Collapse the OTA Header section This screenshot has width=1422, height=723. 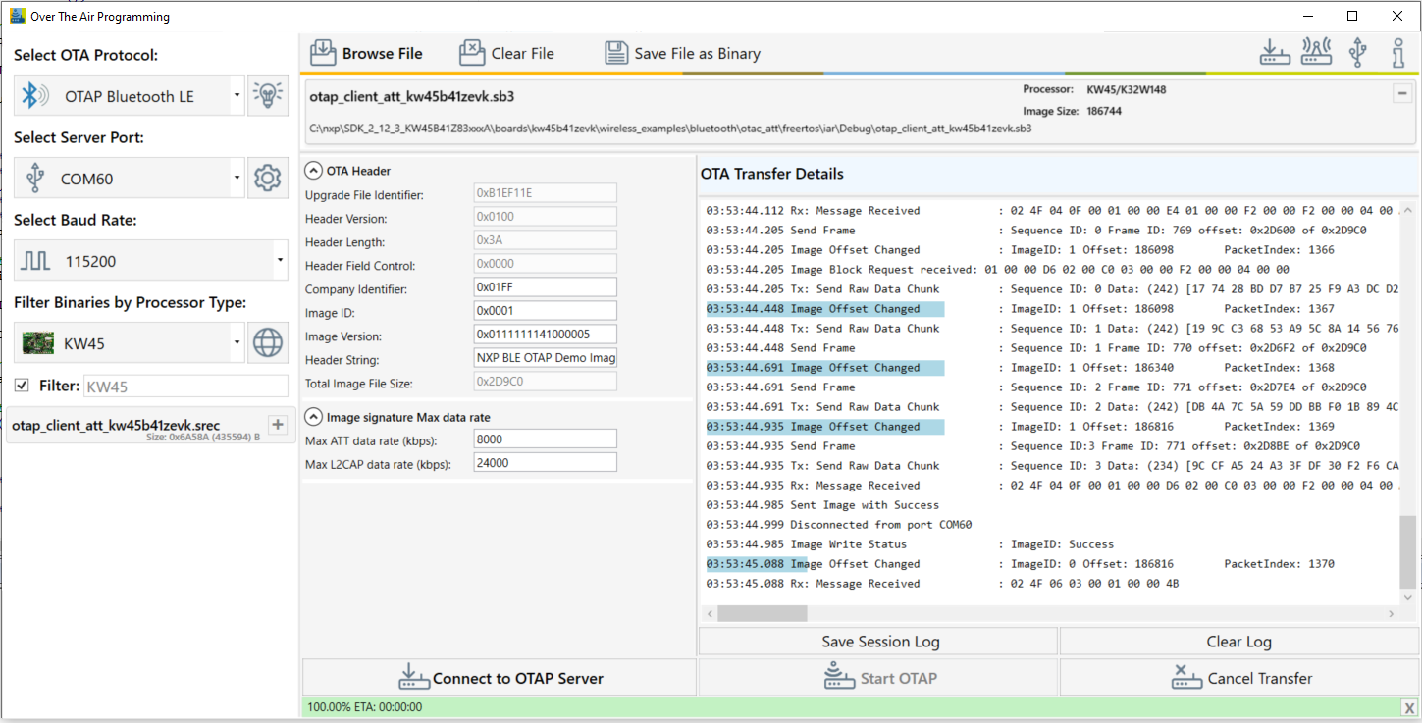click(x=312, y=169)
